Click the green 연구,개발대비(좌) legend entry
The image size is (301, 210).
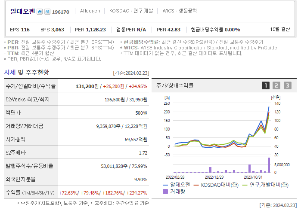coord(266,185)
